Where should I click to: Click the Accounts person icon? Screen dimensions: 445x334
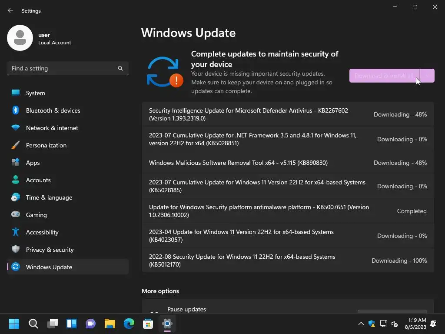point(16,180)
